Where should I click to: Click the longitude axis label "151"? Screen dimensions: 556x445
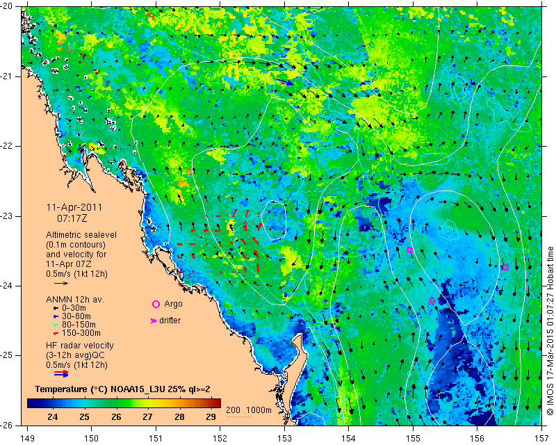pos(156,439)
